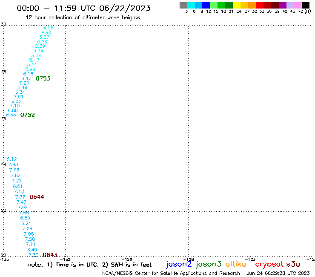
Task: Click the 5.96 wave height value
Action: point(30,69)
